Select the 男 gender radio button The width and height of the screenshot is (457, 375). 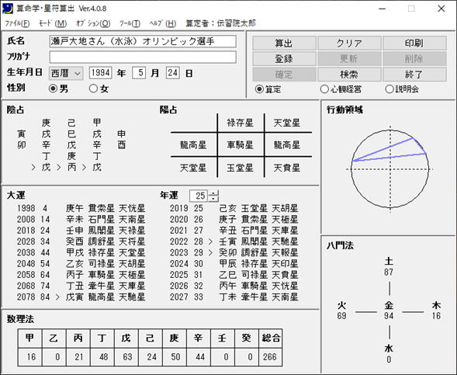pyautogui.click(x=53, y=89)
